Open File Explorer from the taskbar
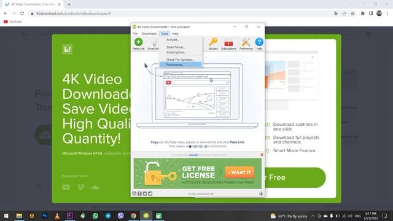The height and width of the screenshot is (221, 393). [19, 215]
